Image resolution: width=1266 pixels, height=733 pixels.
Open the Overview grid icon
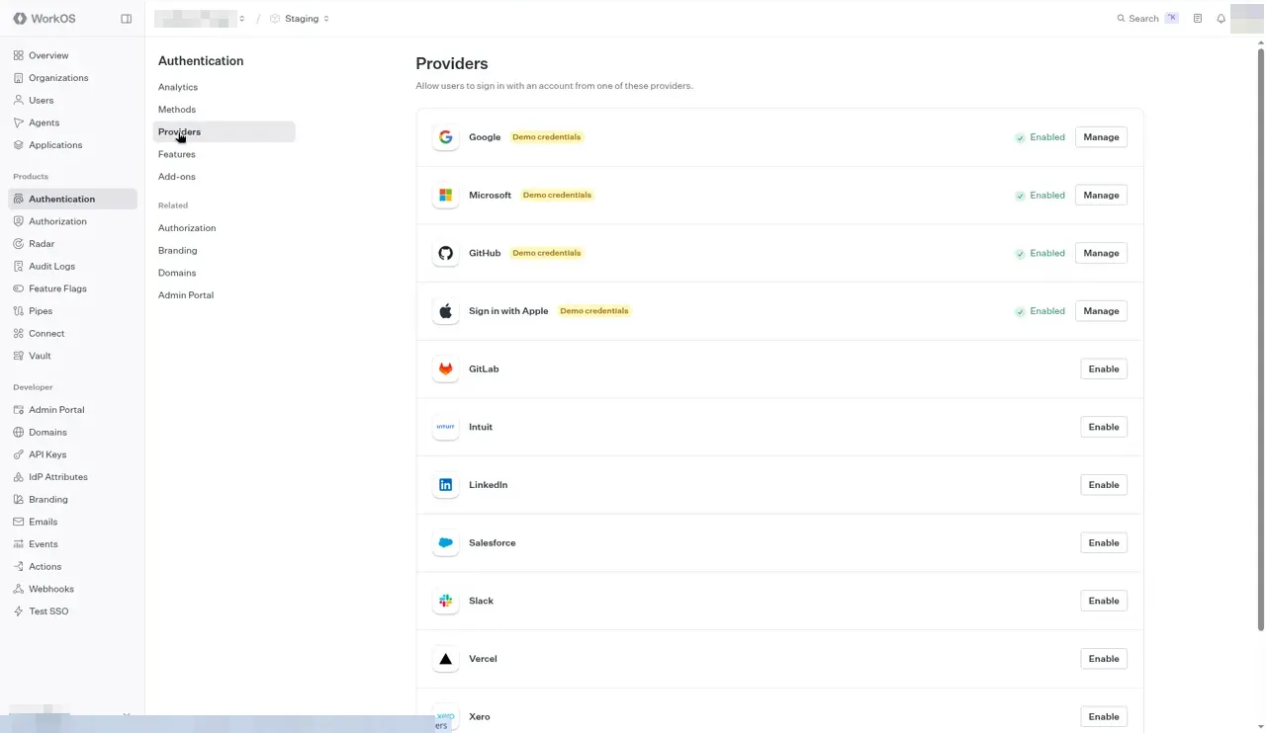coord(19,55)
